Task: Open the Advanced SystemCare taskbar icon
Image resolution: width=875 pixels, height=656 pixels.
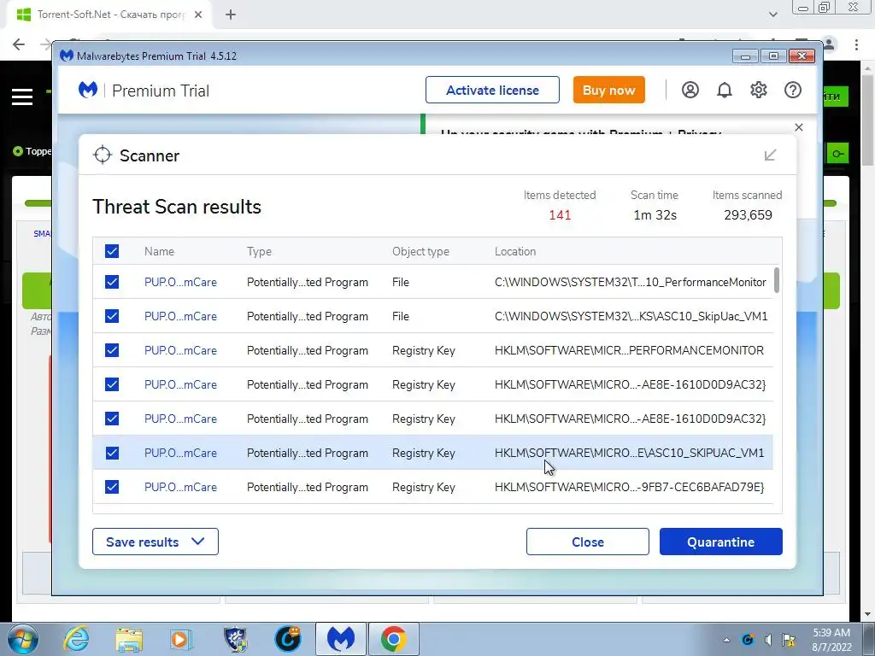Action: coord(288,639)
